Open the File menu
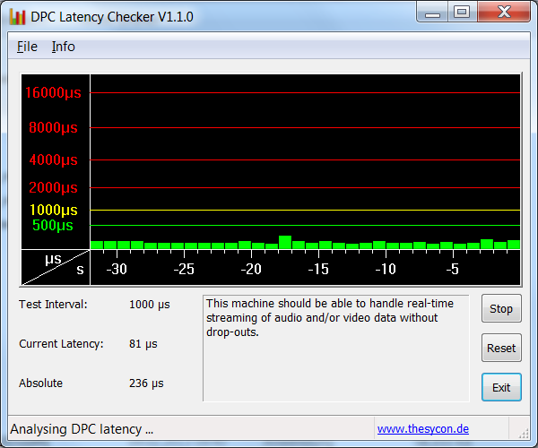This screenshot has width=538, height=448. [27, 47]
